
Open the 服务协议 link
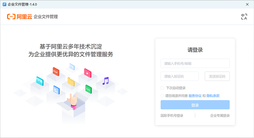[195, 96]
